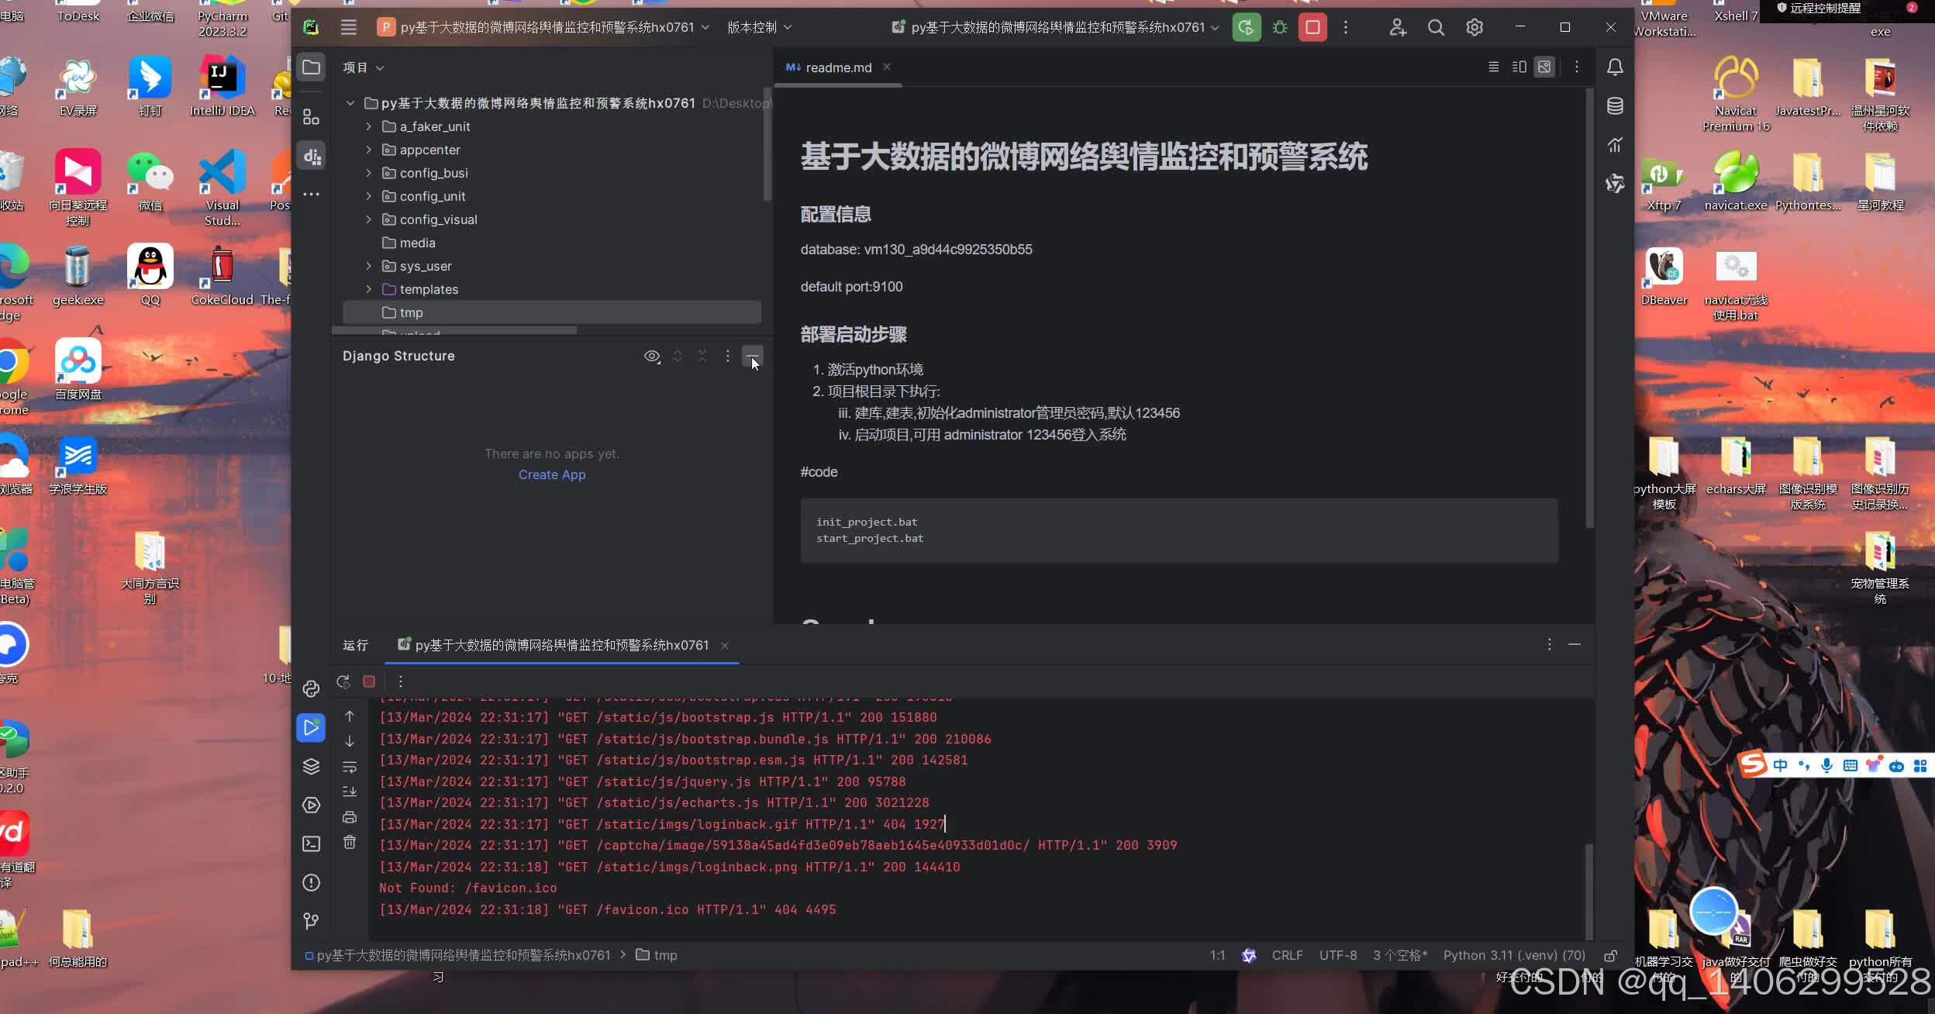Open the Python Console tool window icon
Image resolution: width=1935 pixels, height=1014 pixels.
(x=311, y=688)
